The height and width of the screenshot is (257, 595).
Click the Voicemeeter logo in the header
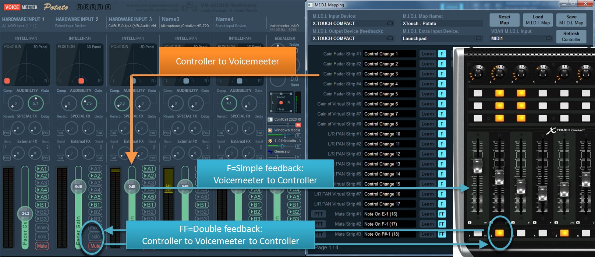[x=21, y=7]
